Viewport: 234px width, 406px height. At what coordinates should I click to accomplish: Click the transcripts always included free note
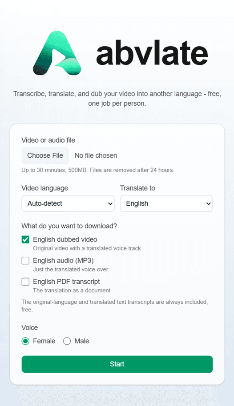(x=115, y=306)
